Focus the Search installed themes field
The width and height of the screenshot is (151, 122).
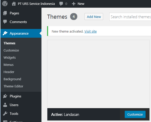click(130, 17)
